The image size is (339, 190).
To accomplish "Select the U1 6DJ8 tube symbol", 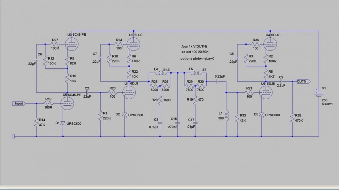I will (129, 92).
